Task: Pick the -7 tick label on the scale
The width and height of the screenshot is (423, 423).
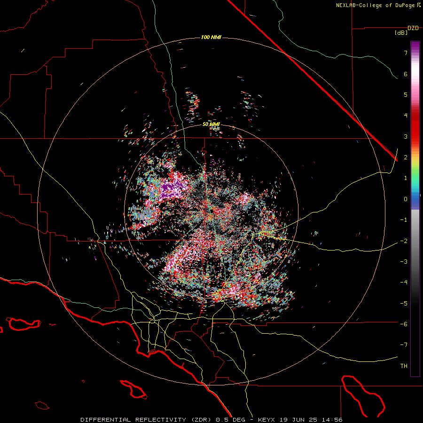Action: 404,345
